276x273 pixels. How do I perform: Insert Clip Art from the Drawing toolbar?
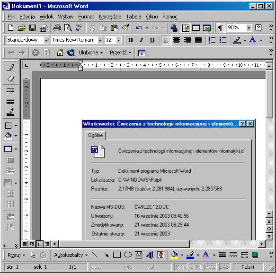[160, 255]
